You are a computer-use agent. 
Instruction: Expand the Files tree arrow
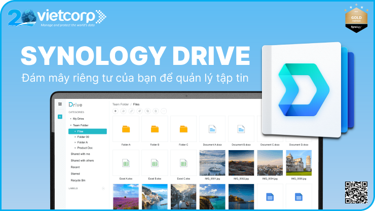click(75, 131)
